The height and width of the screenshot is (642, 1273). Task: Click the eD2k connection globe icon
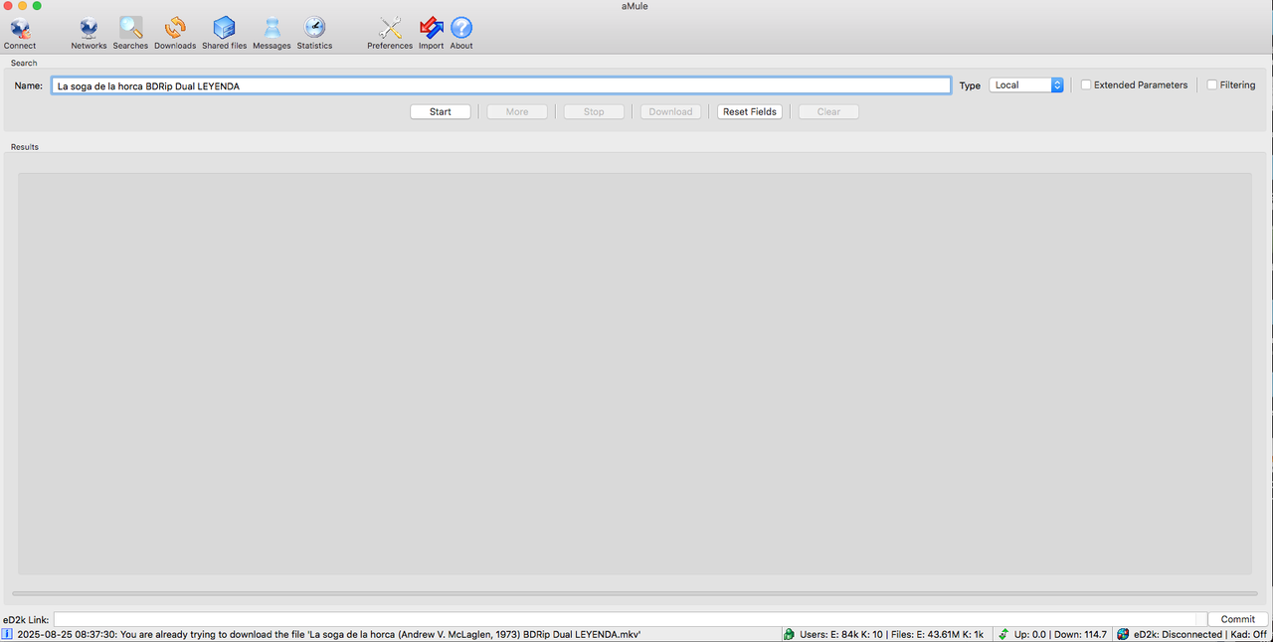[1123, 634]
